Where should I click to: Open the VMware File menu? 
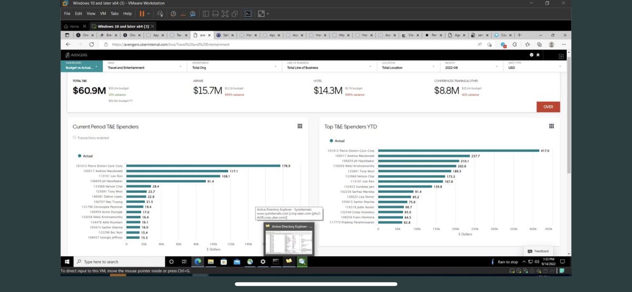point(67,13)
